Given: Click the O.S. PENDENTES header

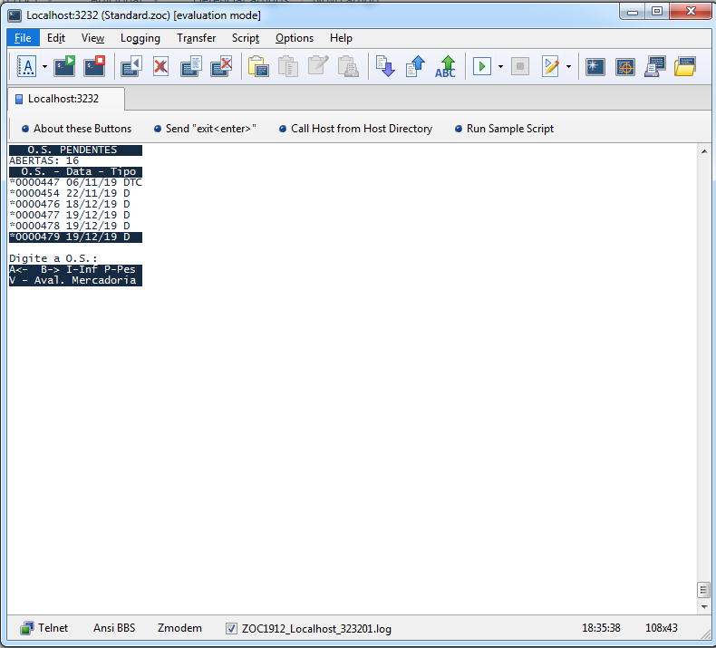Looking at the screenshot, I should pos(76,150).
